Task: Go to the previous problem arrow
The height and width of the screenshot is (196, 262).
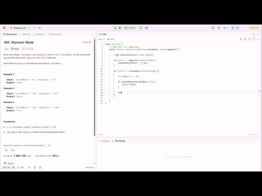Action: pos(29,28)
